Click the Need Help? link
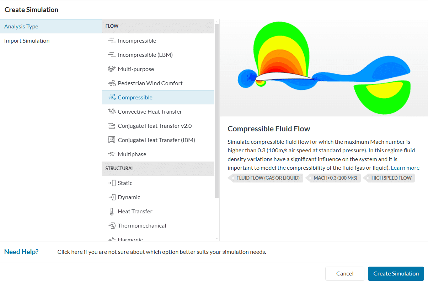This screenshot has width=428, height=284. (21, 252)
